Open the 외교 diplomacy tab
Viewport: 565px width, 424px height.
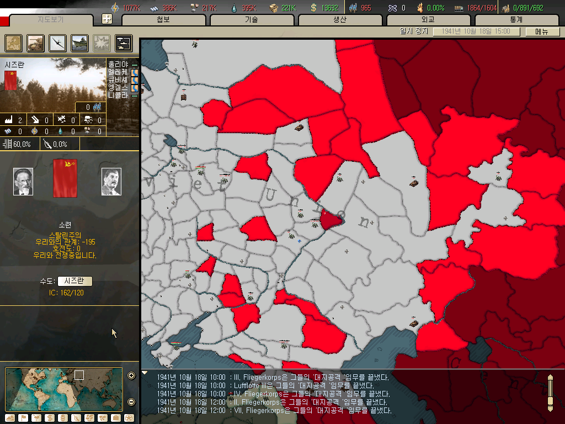pyautogui.click(x=428, y=20)
